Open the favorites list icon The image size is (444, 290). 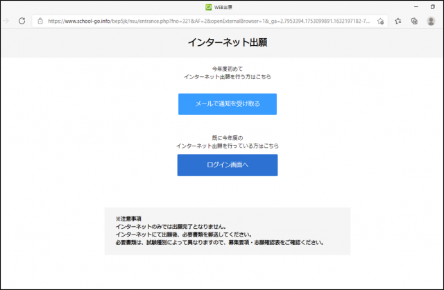398,21
